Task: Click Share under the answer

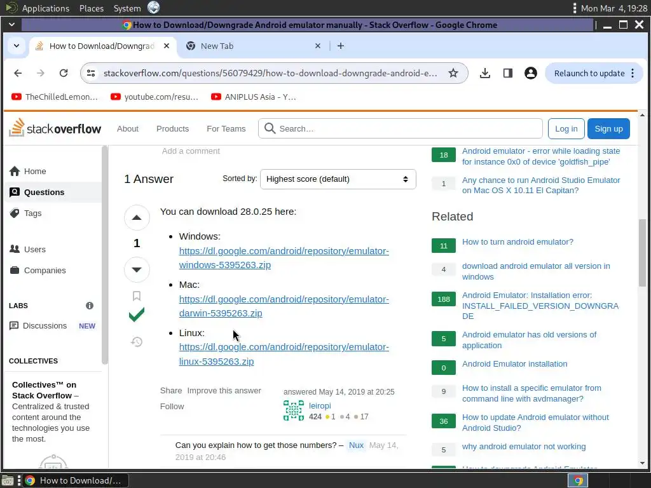Action: click(171, 391)
